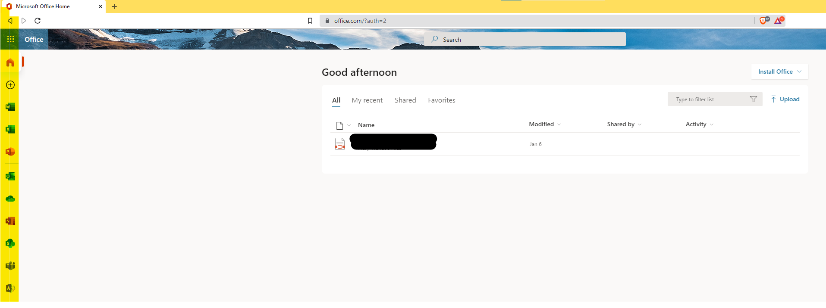This screenshot has width=826, height=308.
Task: Go to the Office Home icon
Action: [10, 62]
